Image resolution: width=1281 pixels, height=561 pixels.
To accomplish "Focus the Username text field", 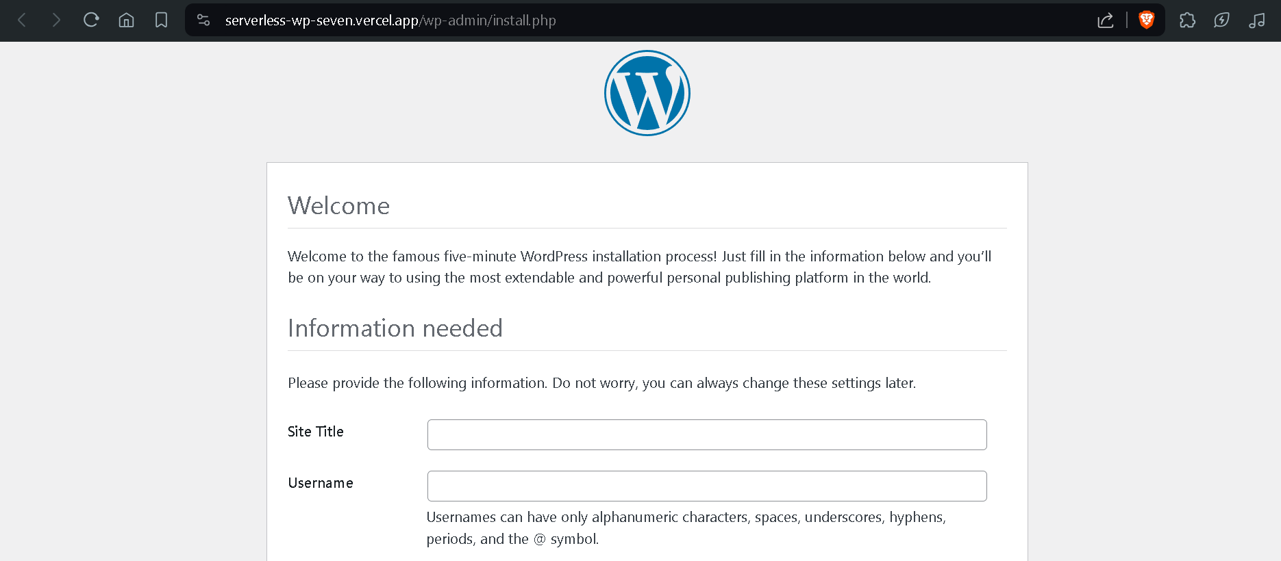I will tap(706, 486).
